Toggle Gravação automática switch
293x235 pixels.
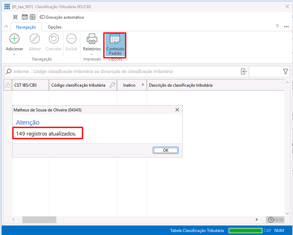click(x=42, y=17)
